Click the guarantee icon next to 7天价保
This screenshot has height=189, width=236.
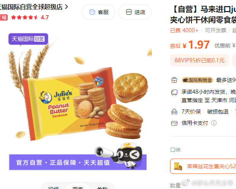(x=174, y=112)
